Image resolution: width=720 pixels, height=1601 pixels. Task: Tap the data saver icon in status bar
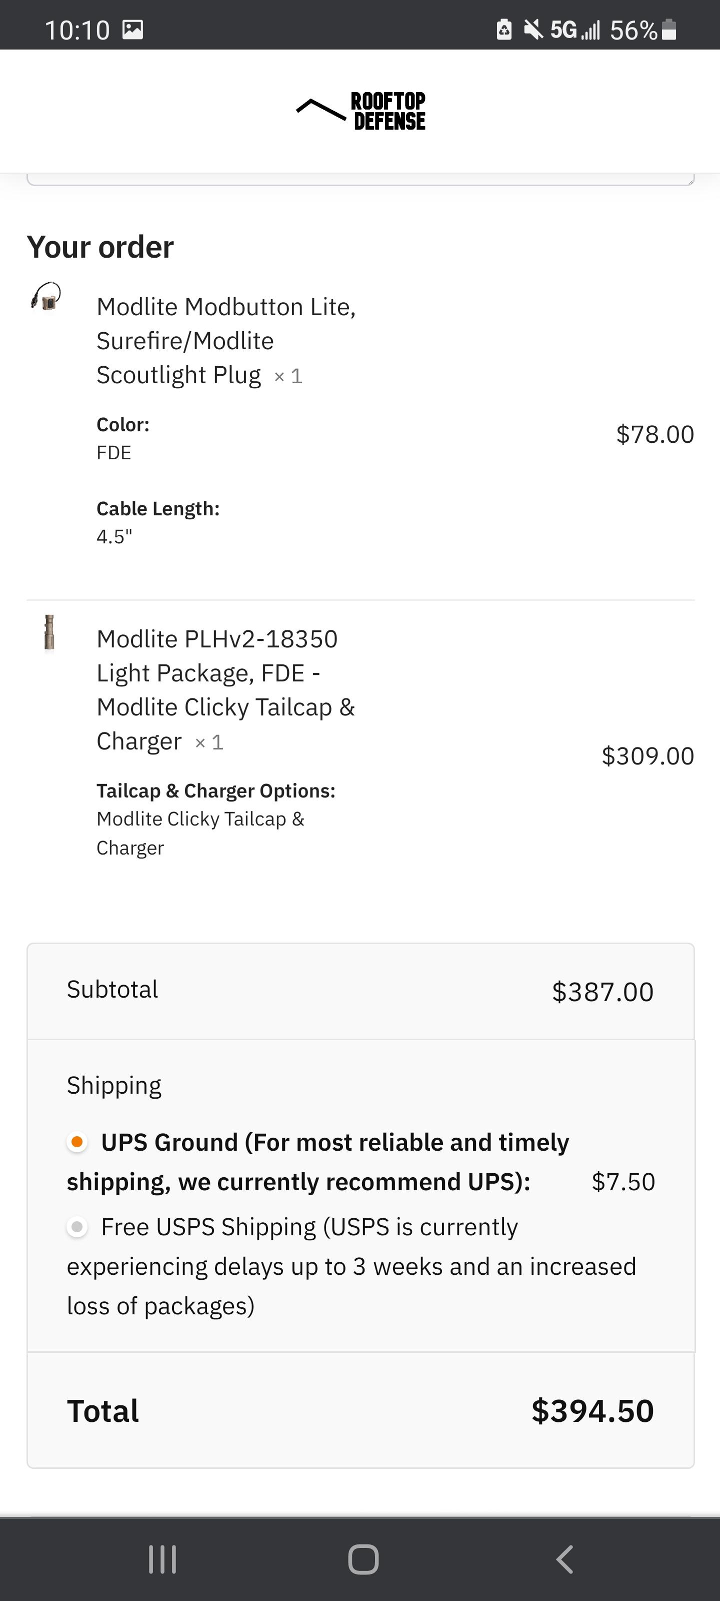coord(503,28)
